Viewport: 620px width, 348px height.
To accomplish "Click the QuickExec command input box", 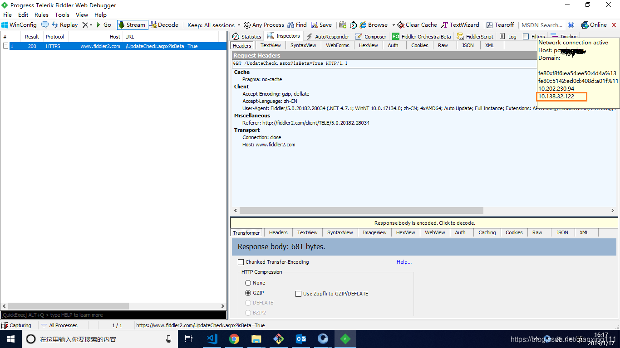I will coord(113,315).
